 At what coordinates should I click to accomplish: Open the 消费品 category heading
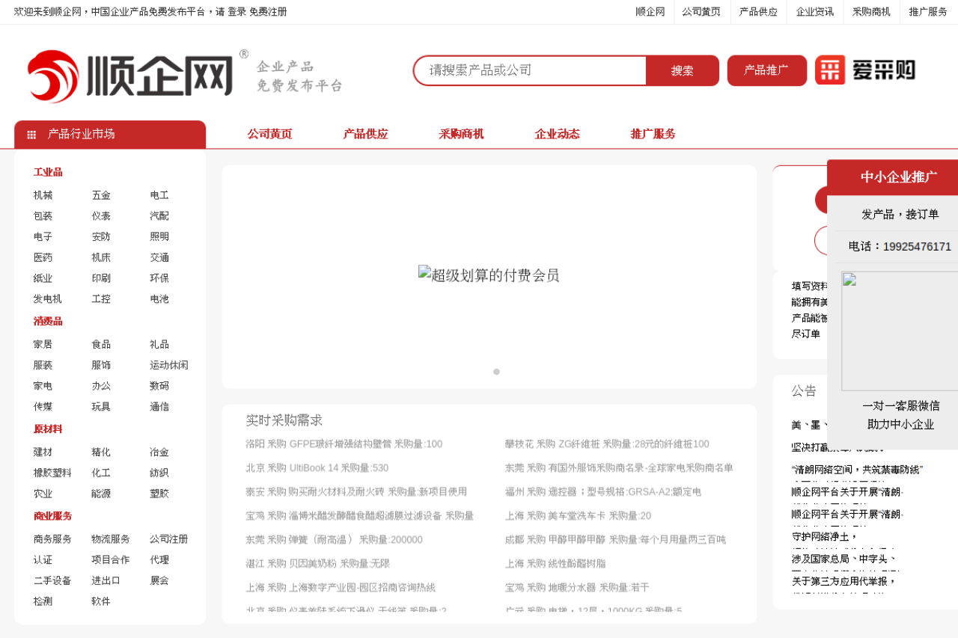(48, 321)
